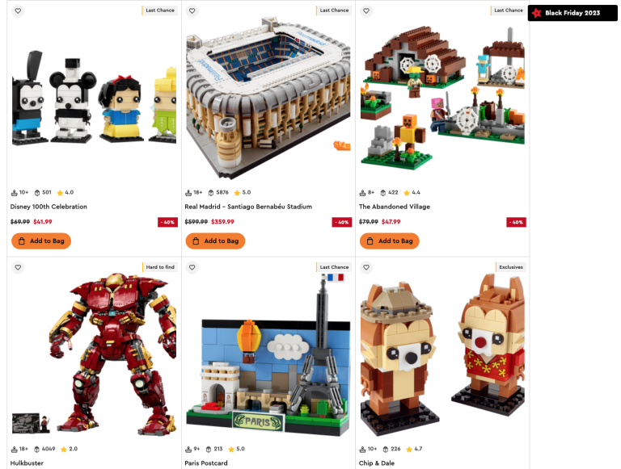Add Real Madrid Stadium to bag
This screenshot has height=469, width=621.
click(x=215, y=241)
